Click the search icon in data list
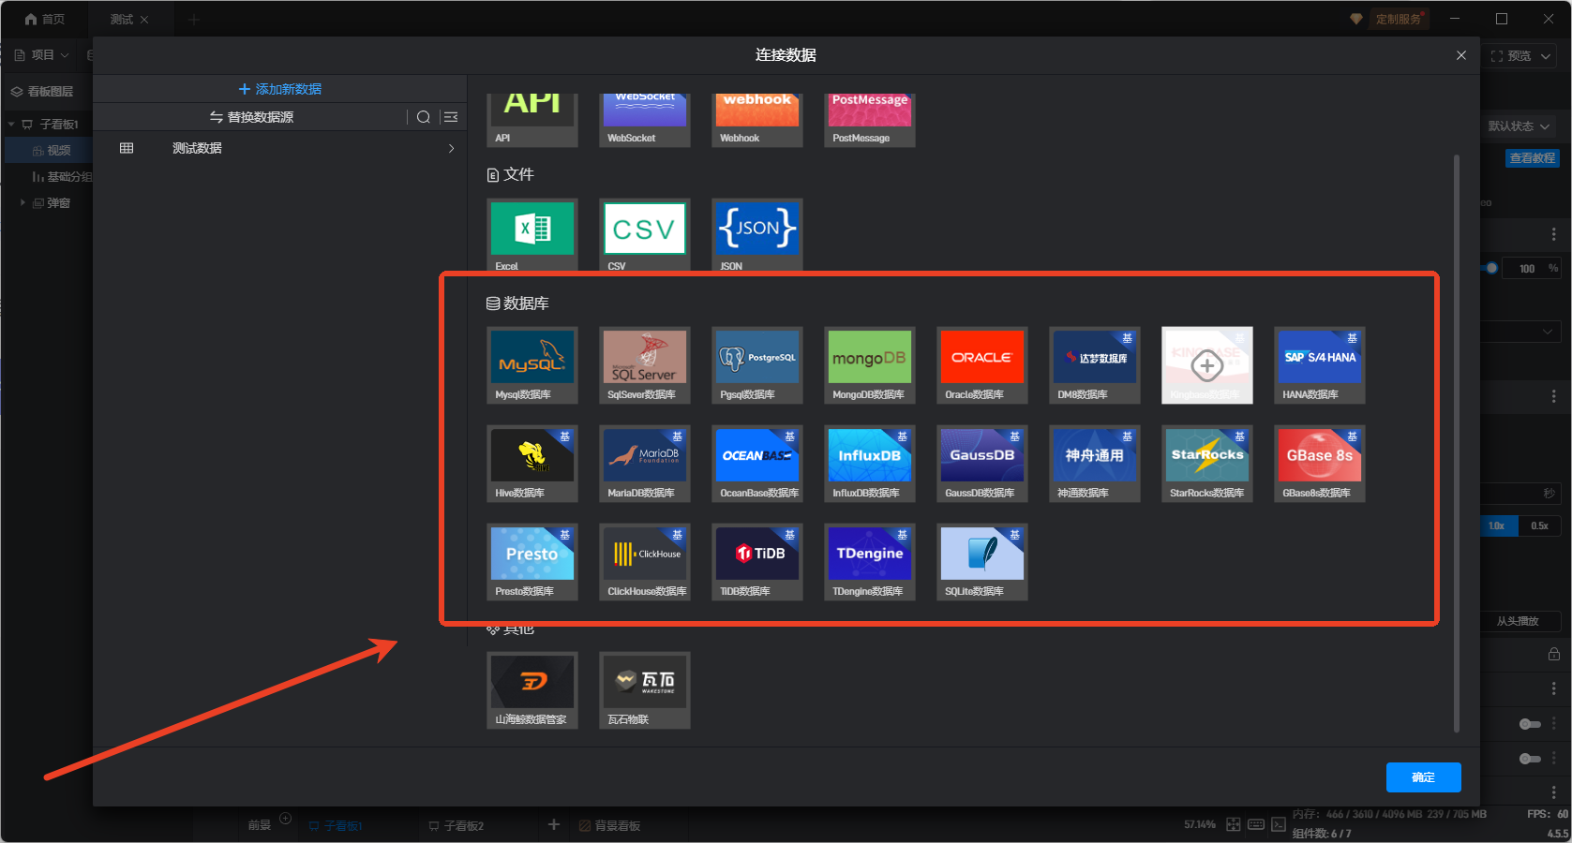 [x=424, y=117]
